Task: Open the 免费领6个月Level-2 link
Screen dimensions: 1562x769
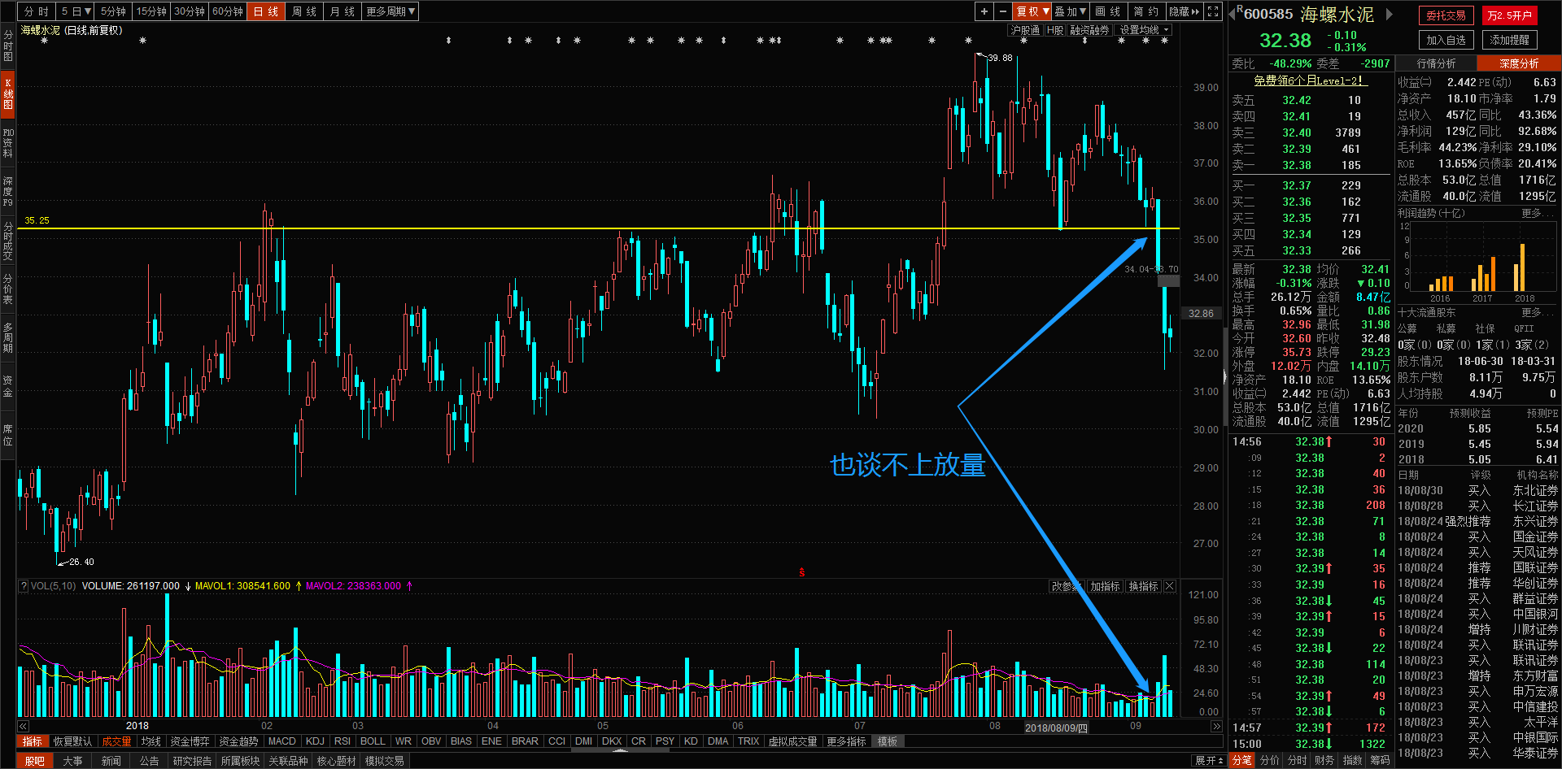Action: (1310, 80)
